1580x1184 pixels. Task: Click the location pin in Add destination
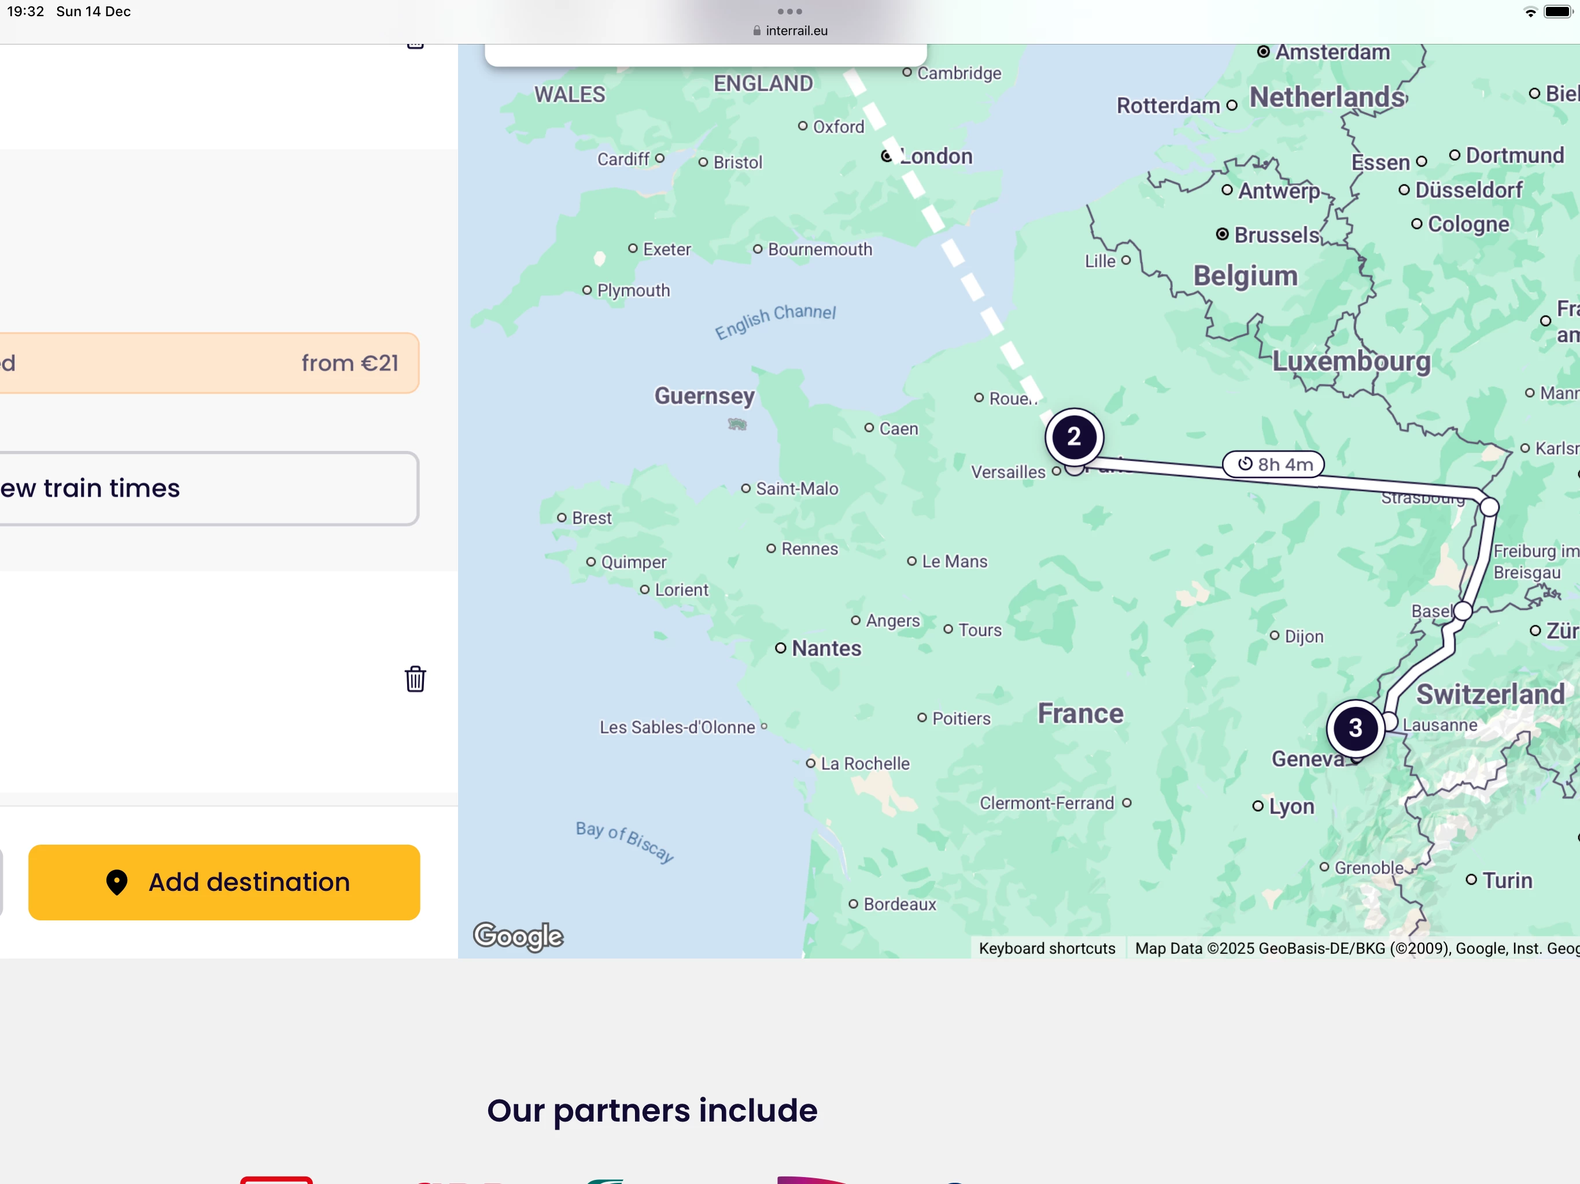pos(116,883)
